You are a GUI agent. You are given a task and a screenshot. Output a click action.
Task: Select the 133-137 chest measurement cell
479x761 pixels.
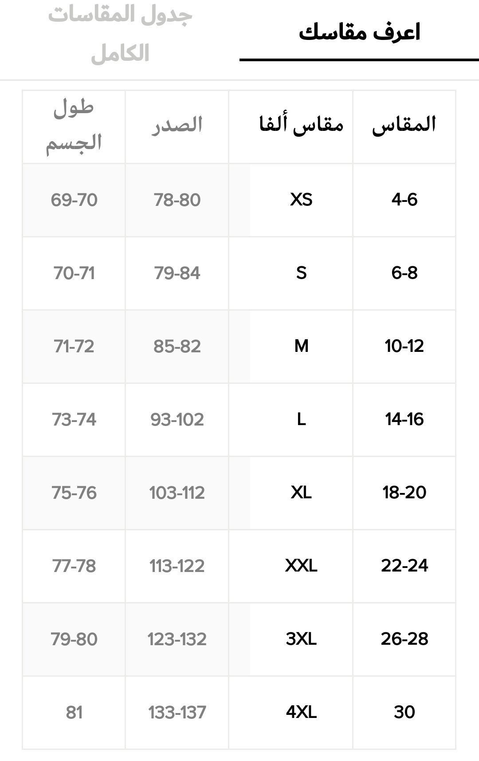(177, 712)
